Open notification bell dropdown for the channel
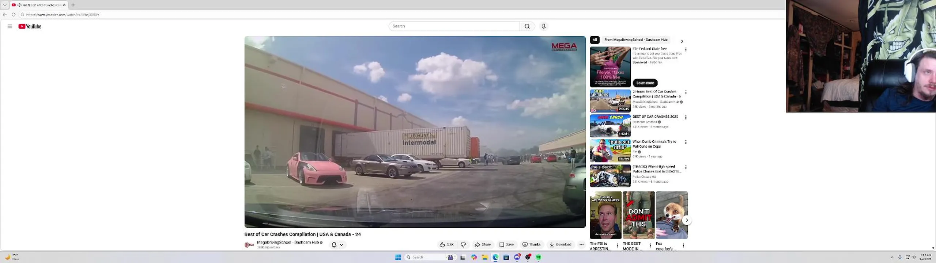 337,245
